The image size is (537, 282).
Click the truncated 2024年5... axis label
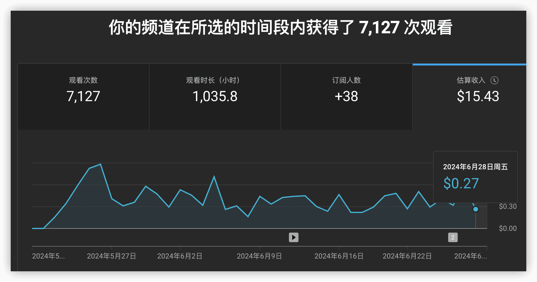point(48,256)
